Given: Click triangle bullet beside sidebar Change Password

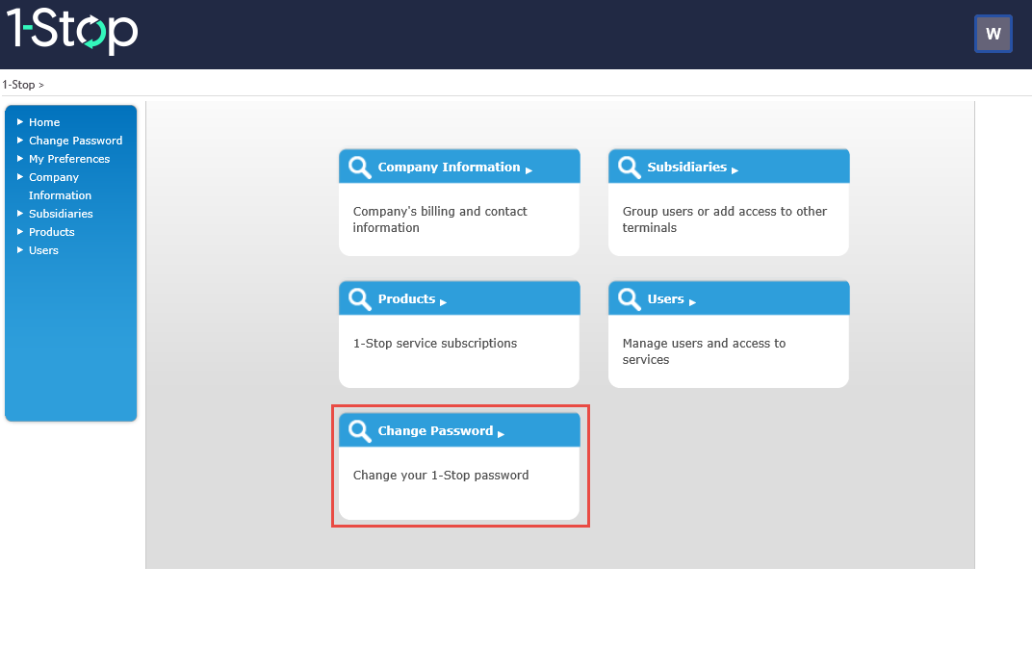Looking at the screenshot, I should point(20,141).
